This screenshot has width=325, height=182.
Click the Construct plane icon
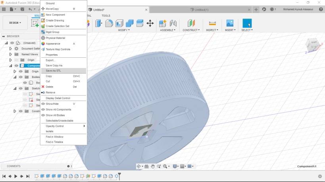point(191,23)
